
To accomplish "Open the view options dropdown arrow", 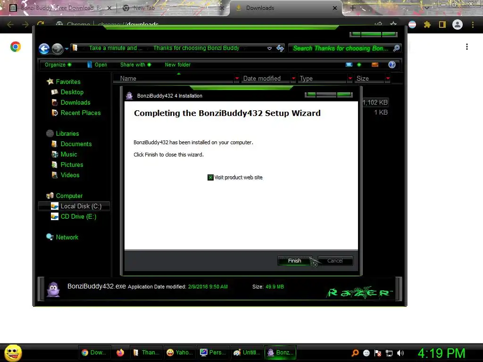I will pos(359,65).
